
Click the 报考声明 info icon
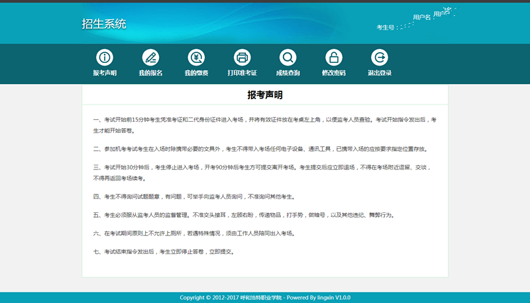[105, 57]
